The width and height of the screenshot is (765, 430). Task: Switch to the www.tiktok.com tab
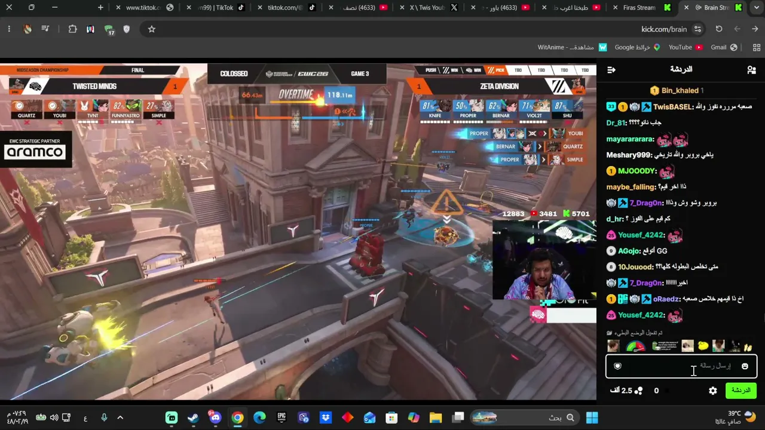coord(144,8)
